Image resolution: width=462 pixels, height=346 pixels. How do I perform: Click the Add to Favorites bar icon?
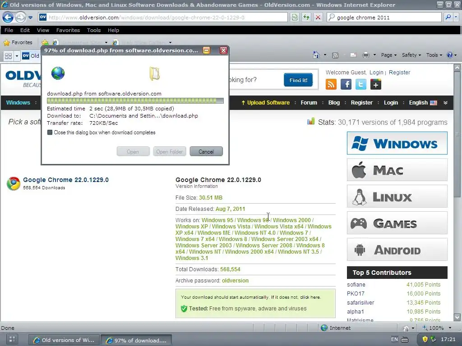pyautogui.click(x=45, y=42)
